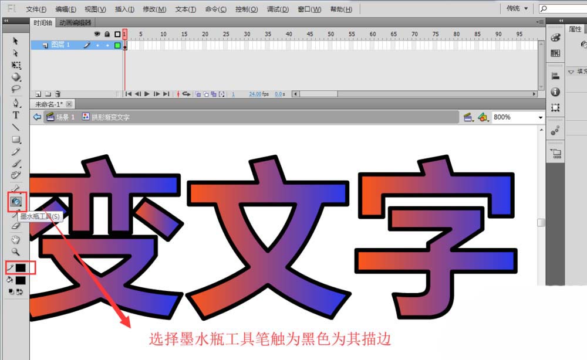Open the Library panel icon
Screen dimensions: 587x360
tap(556, 153)
